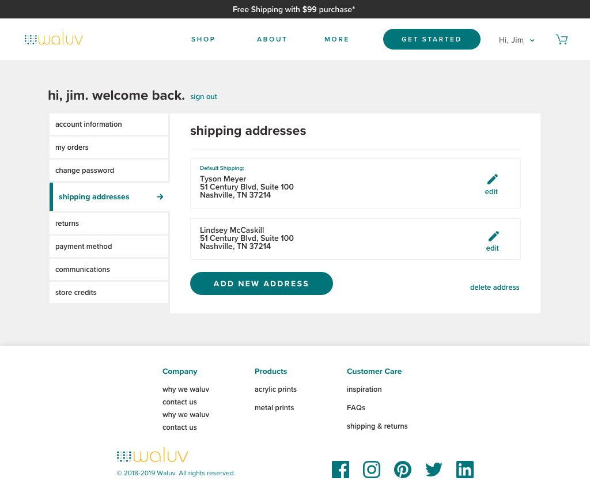Click the Tyson Meyer name text

[223, 179]
